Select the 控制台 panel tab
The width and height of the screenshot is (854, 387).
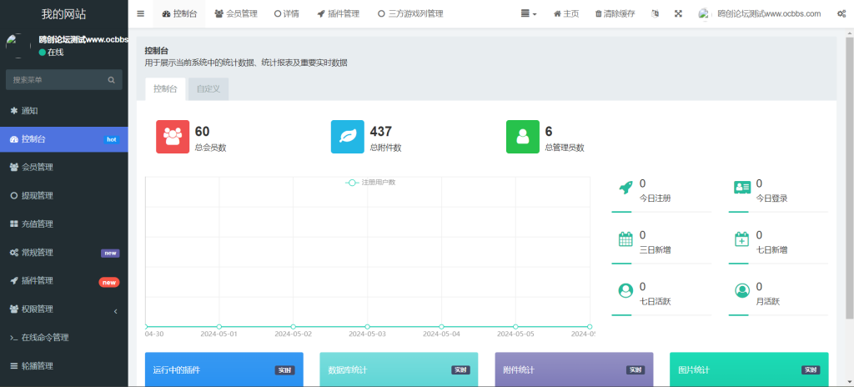pyautogui.click(x=166, y=89)
